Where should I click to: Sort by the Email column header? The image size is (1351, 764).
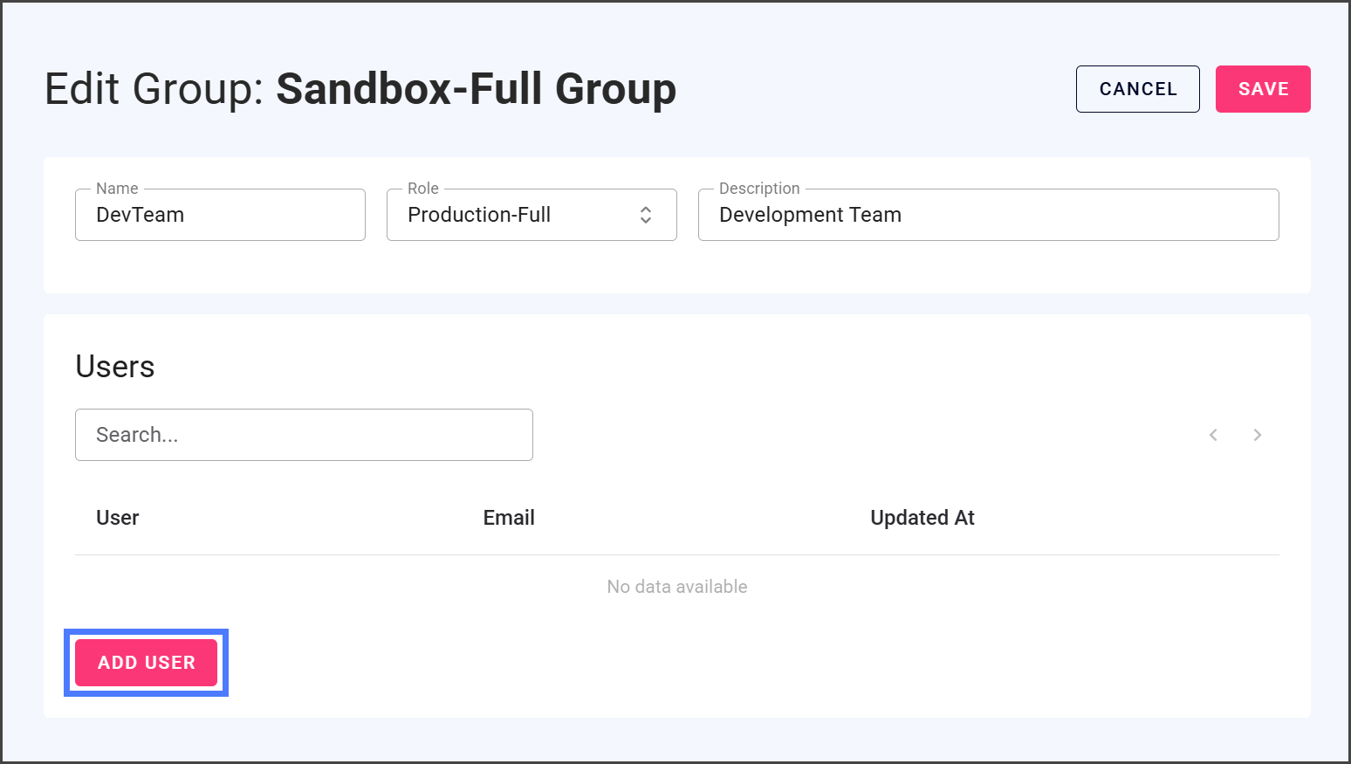click(x=509, y=518)
